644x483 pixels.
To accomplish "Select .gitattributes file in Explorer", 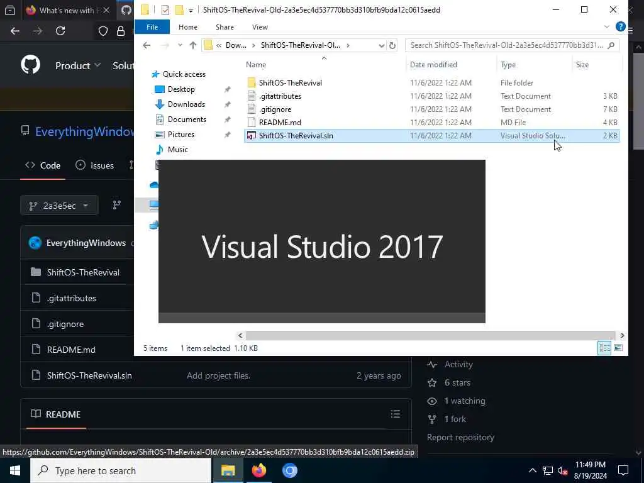I will [x=280, y=96].
